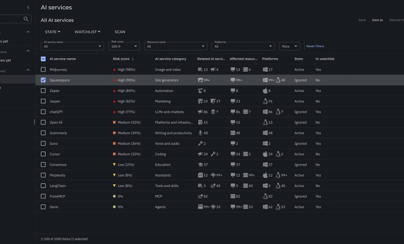The image size is (404, 244).
Task: Click the wrench related-service icon in Suno row
Action: [200, 143]
